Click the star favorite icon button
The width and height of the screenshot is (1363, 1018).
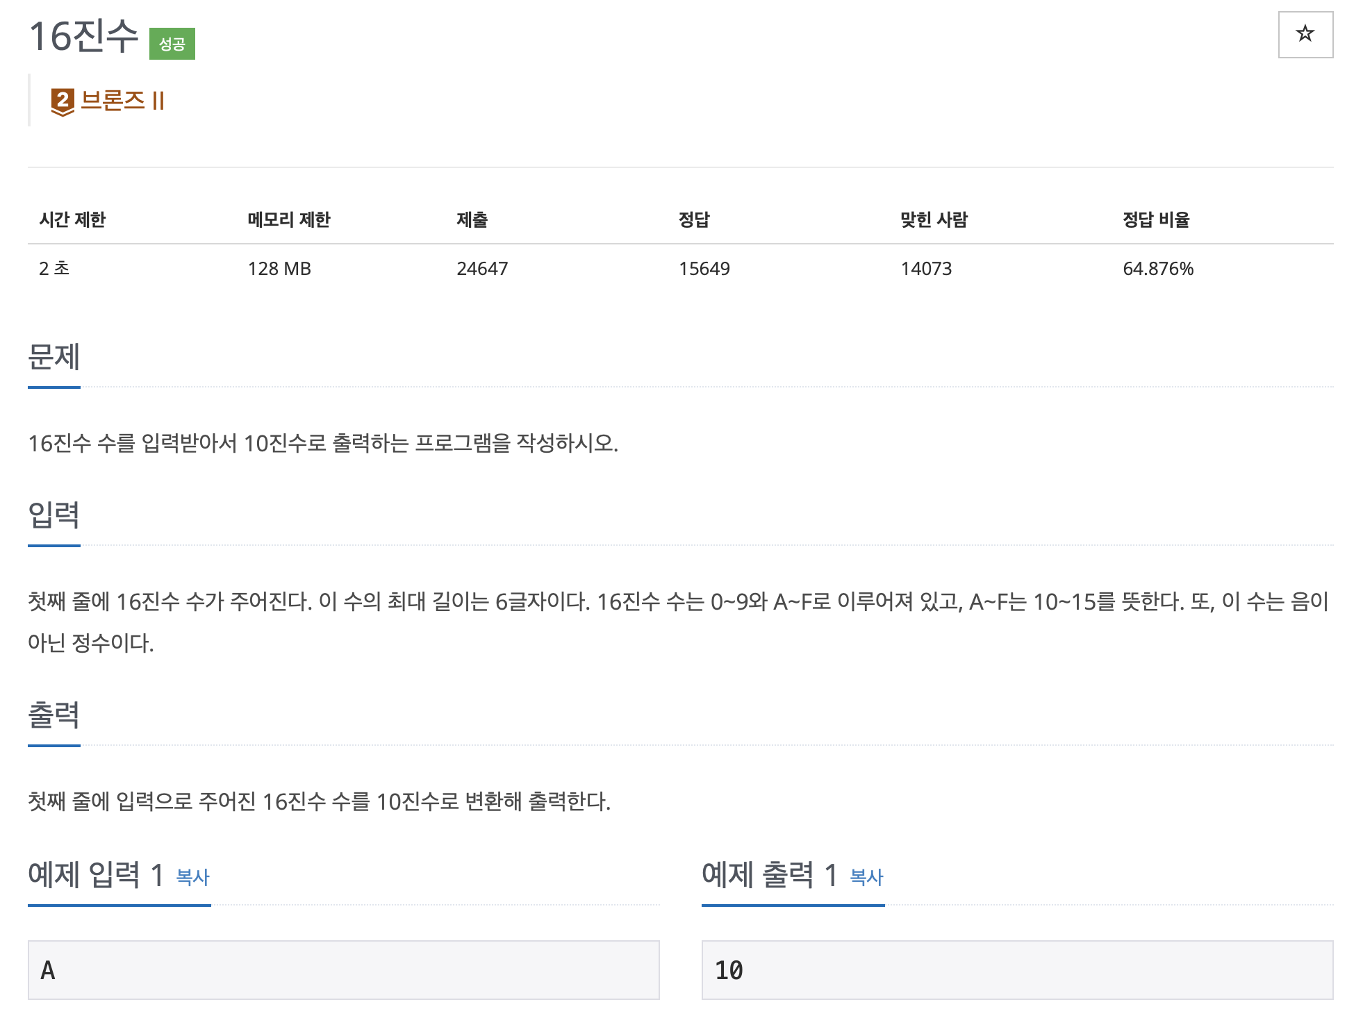[x=1305, y=34]
